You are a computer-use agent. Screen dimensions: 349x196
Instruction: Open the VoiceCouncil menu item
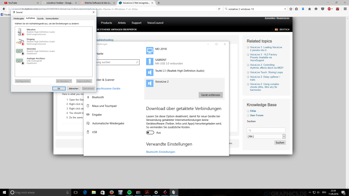[x=155, y=23]
